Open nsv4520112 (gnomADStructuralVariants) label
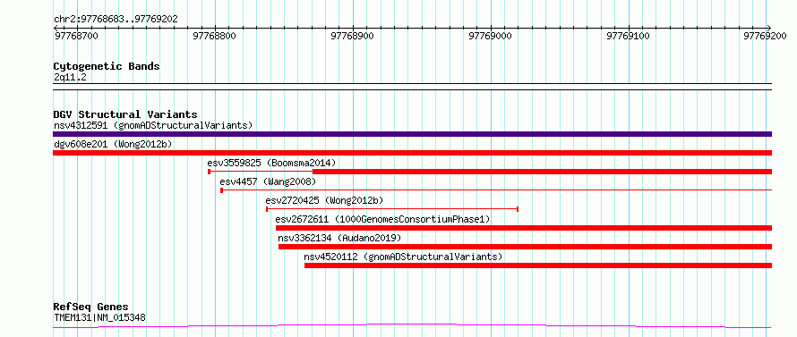Viewport: 797px width, 337px height. point(403,257)
